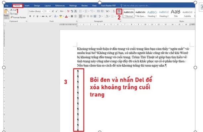Apply the Heading 2 style
Screen dimensions: 203x132
pyautogui.click(x=164, y=14)
